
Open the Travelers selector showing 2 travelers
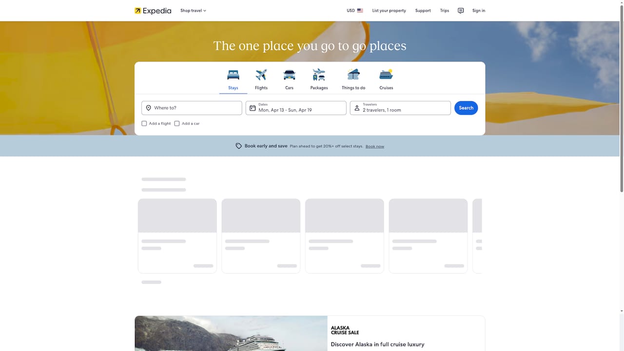coord(400,108)
